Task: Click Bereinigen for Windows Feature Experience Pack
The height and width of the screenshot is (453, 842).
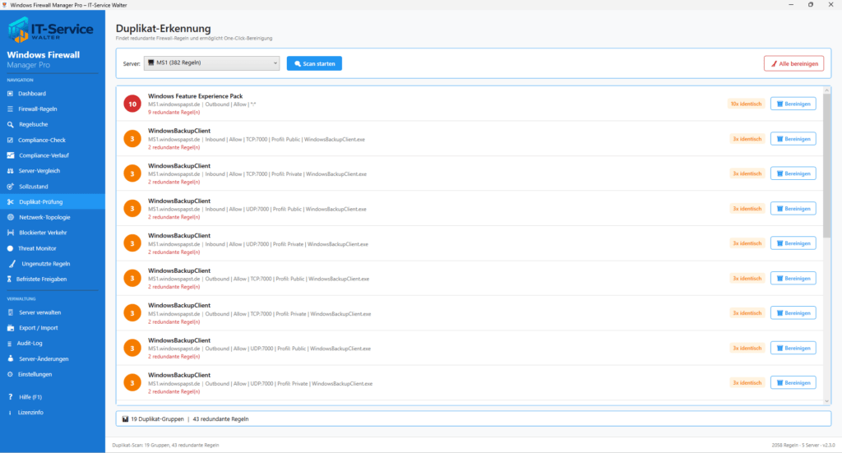Action: (x=793, y=104)
